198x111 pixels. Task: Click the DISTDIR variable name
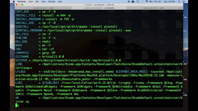pos(21,60)
